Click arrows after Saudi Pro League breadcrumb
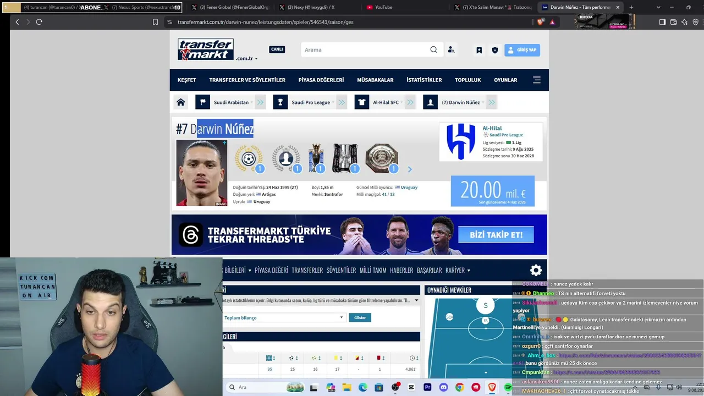This screenshot has width=704, height=396. [x=342, y=102]
